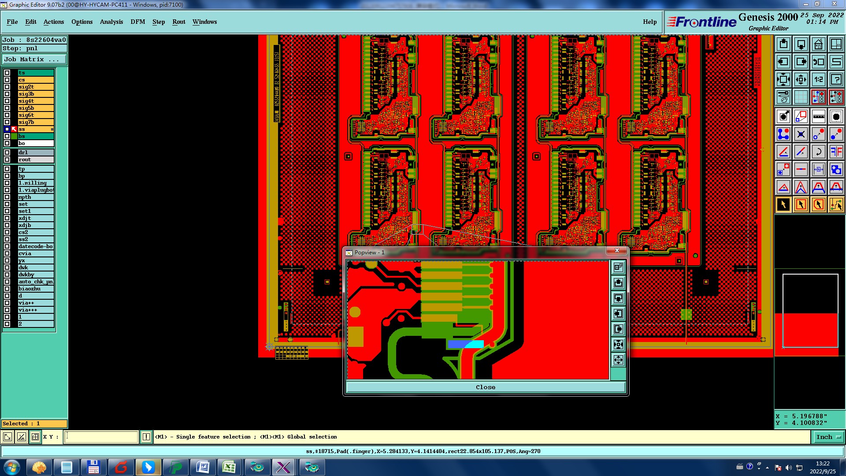The width and height of the screenshot is (846, 476).
Task: Click the 1:2 zoom scale icon
Action: (818, 79)
